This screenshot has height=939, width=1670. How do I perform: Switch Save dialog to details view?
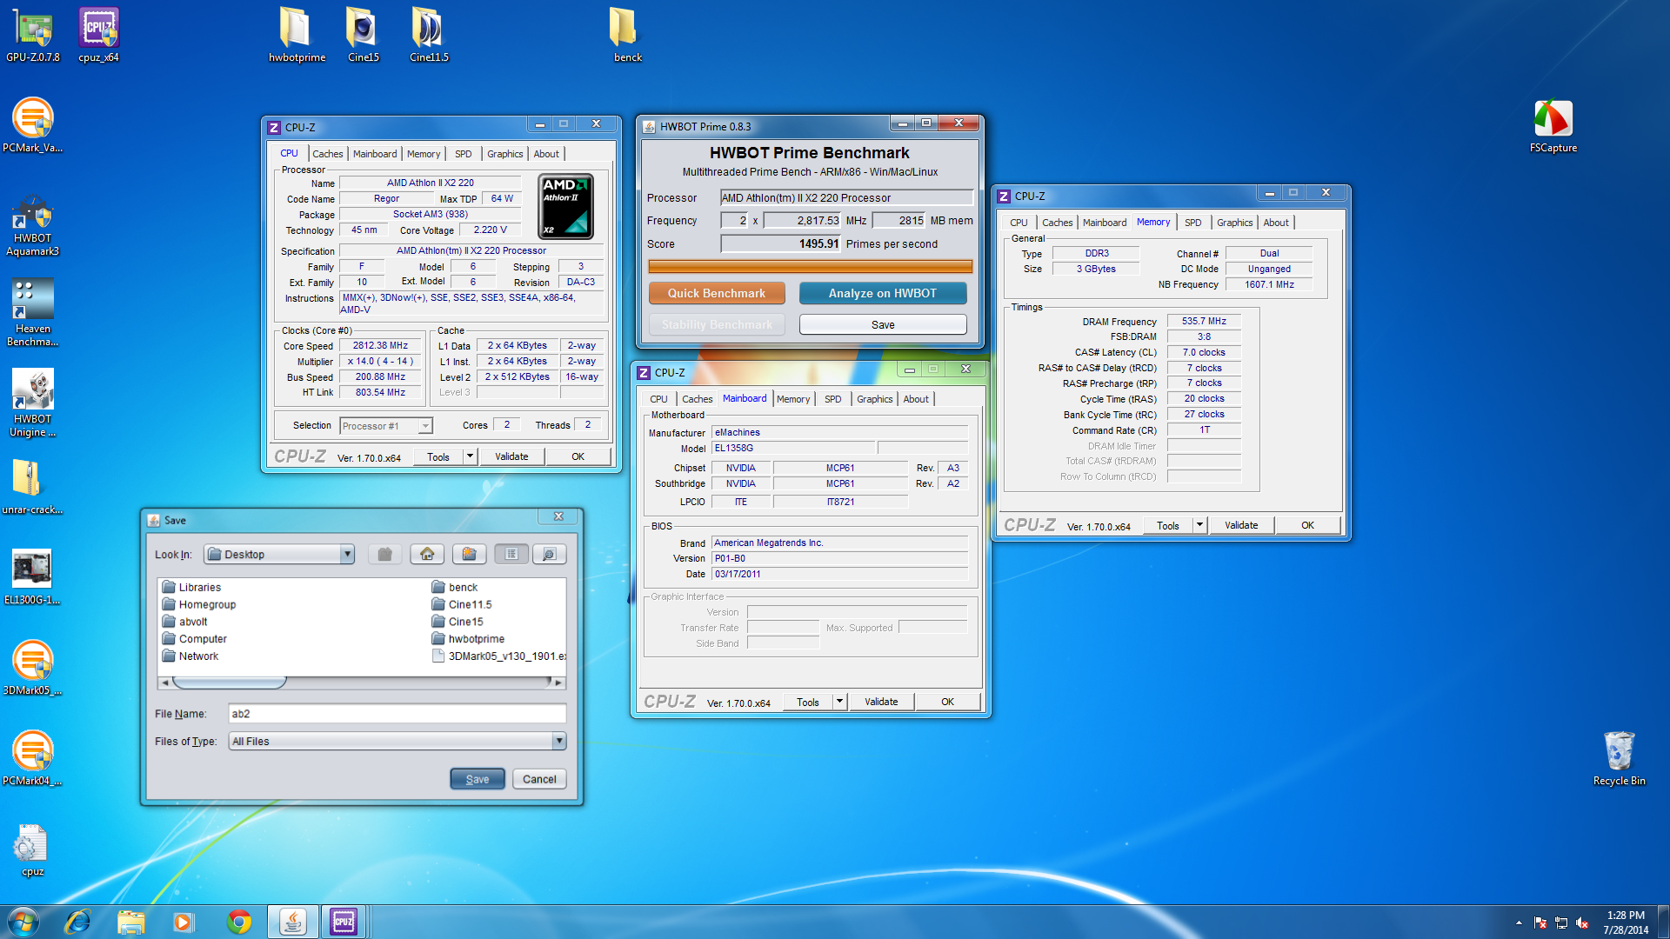[549, 554]
